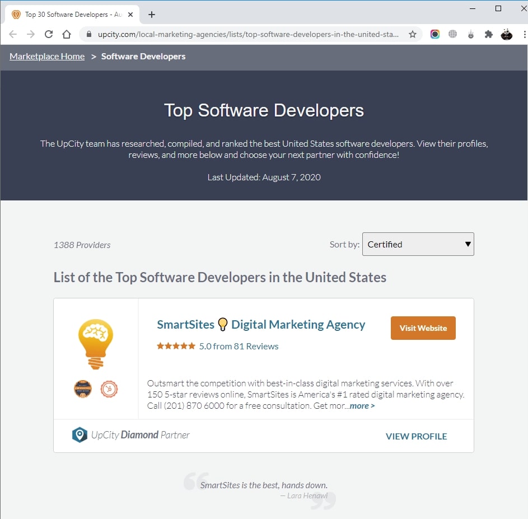Reload the current page

tap(49, 34)
